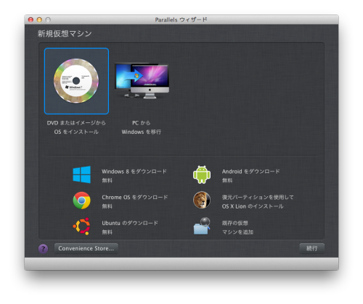The height and width of the screenshot is (304, 363).
Task: Choose Ubuntu のダウンロード text
Action: [x=130, y=223]
